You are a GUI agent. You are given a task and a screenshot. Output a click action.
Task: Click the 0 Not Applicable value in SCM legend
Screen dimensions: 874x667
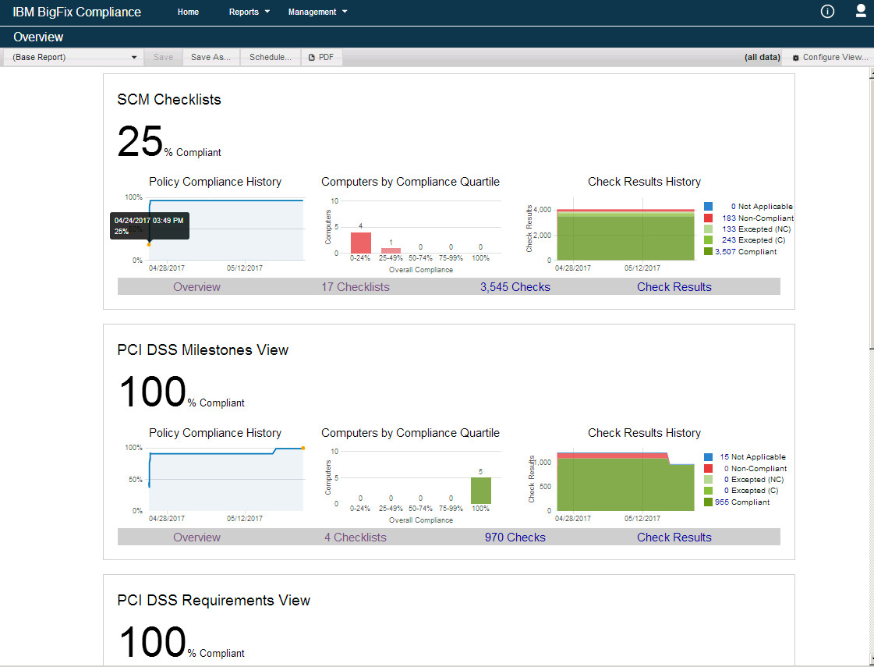click(734, 207)
